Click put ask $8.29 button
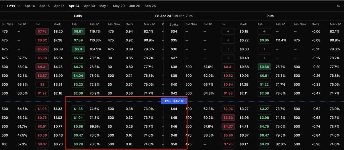 click(x=264, y=144)
